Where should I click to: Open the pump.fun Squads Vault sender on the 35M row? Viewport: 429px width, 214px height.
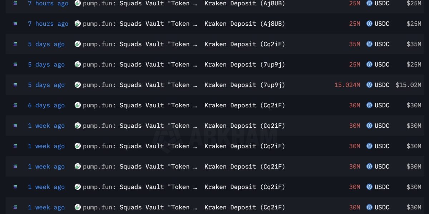point(140,44)
